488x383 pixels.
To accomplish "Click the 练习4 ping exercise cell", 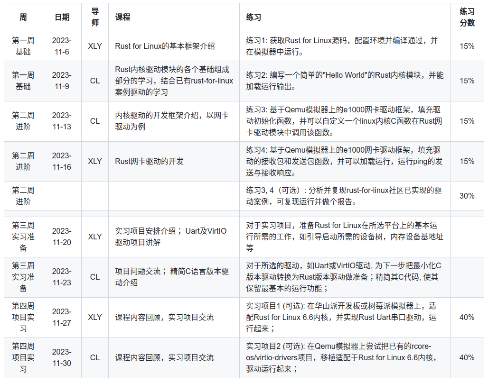I will pyautogui.click(x=345, y=161).
